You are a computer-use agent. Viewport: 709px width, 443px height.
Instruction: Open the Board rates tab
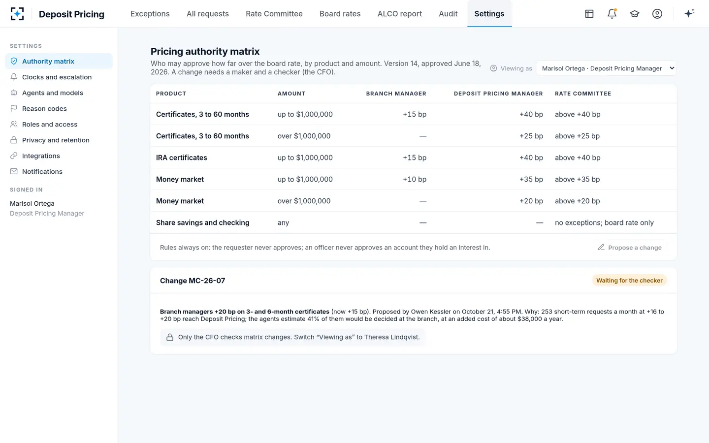pos(340,14)
